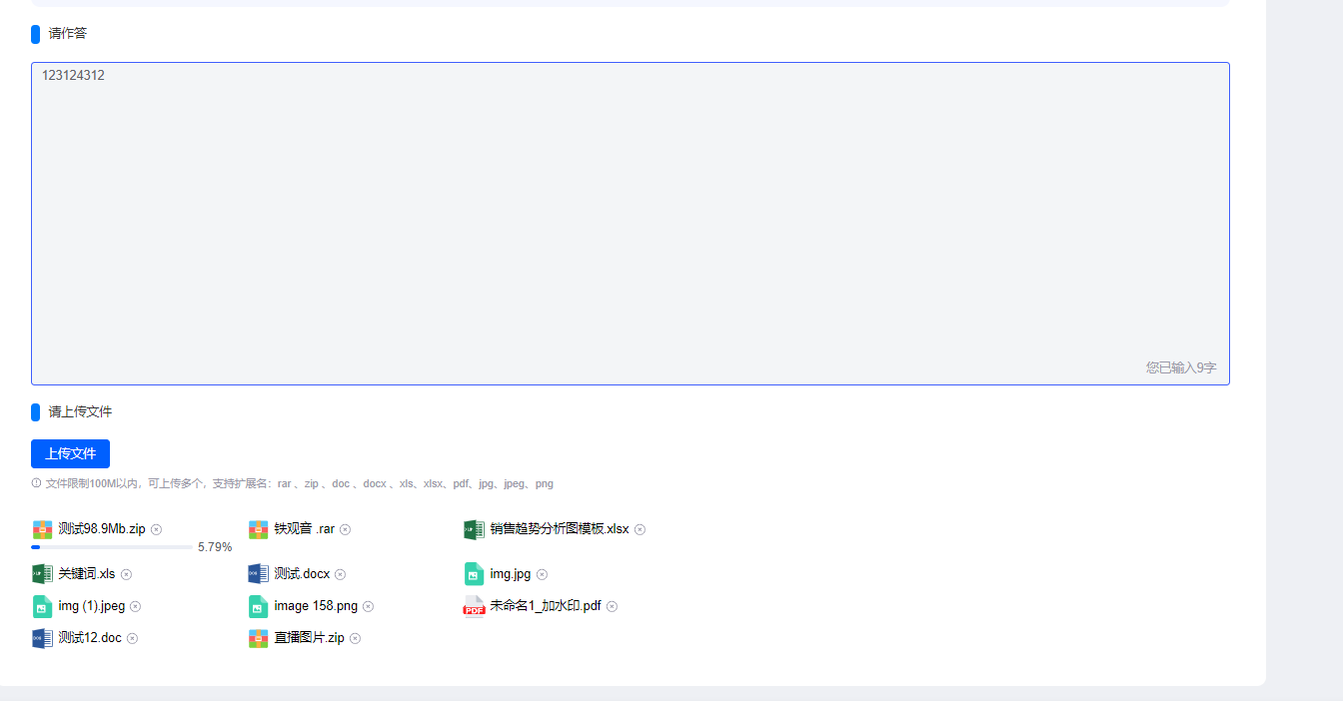Remove the image 158.png file
The height and width of the screenshot is (701, 1343).
(x=368, y=606)
